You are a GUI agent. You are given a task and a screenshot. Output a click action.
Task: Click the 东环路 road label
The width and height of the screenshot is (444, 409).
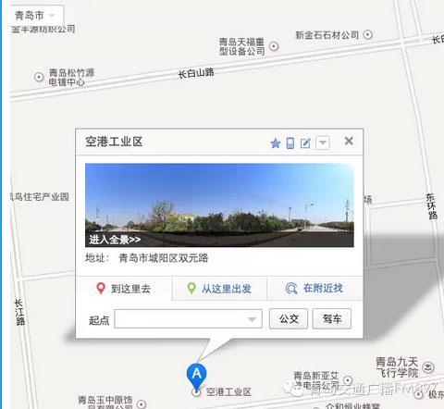(x=431, y=206)
